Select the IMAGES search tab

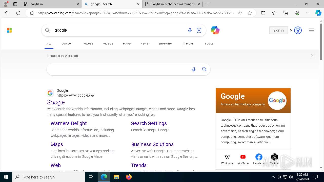pyautogui.click(x=88, y=44)
